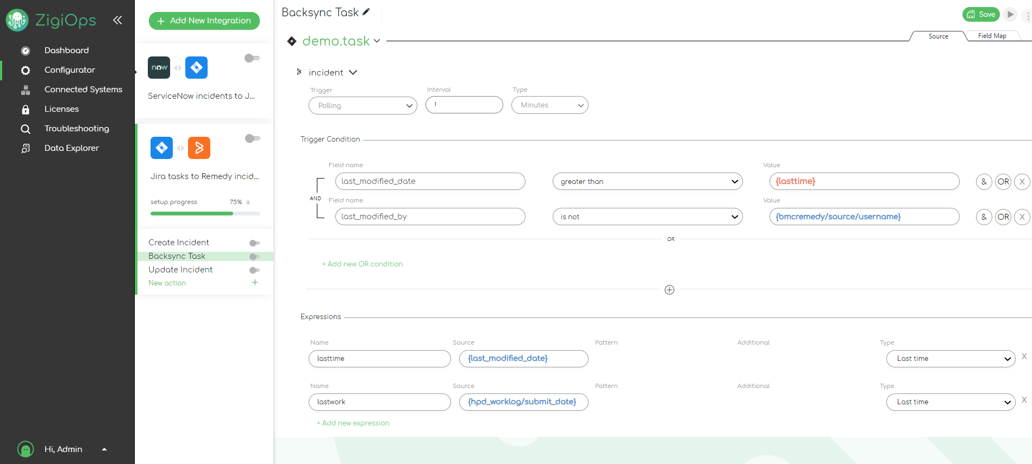Switch to the Field Map tab
Viewport: 1032px width, 464px height.
(992, 36)
